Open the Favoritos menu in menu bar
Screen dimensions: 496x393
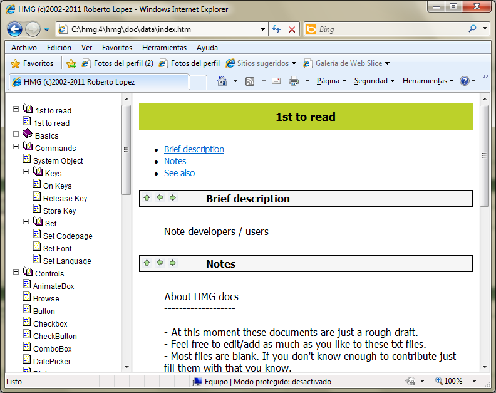point(117,48)
